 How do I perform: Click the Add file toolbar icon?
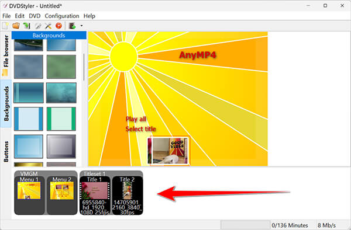click(x=73, y=26)
